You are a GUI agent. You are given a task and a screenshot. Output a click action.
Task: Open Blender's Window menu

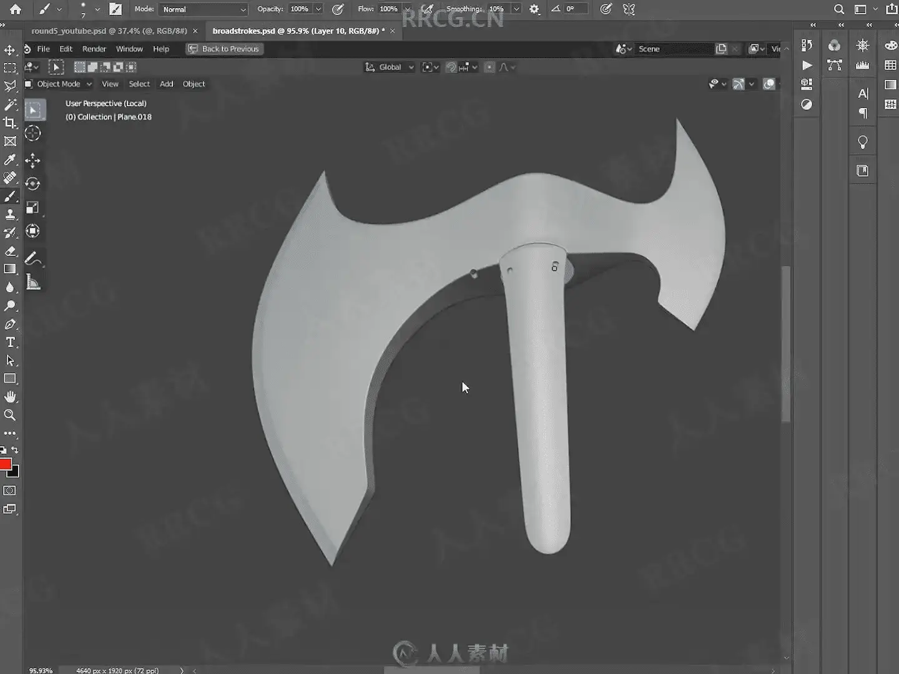coord(129,49)
